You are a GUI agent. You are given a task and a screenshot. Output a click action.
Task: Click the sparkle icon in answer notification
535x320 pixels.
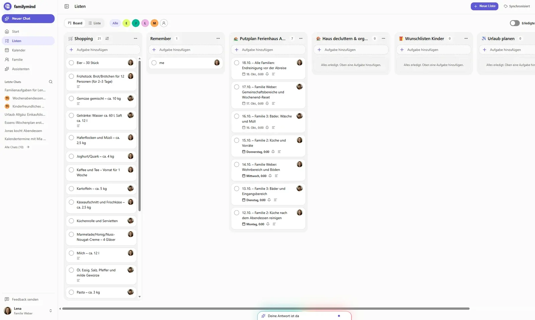[263, 316]
